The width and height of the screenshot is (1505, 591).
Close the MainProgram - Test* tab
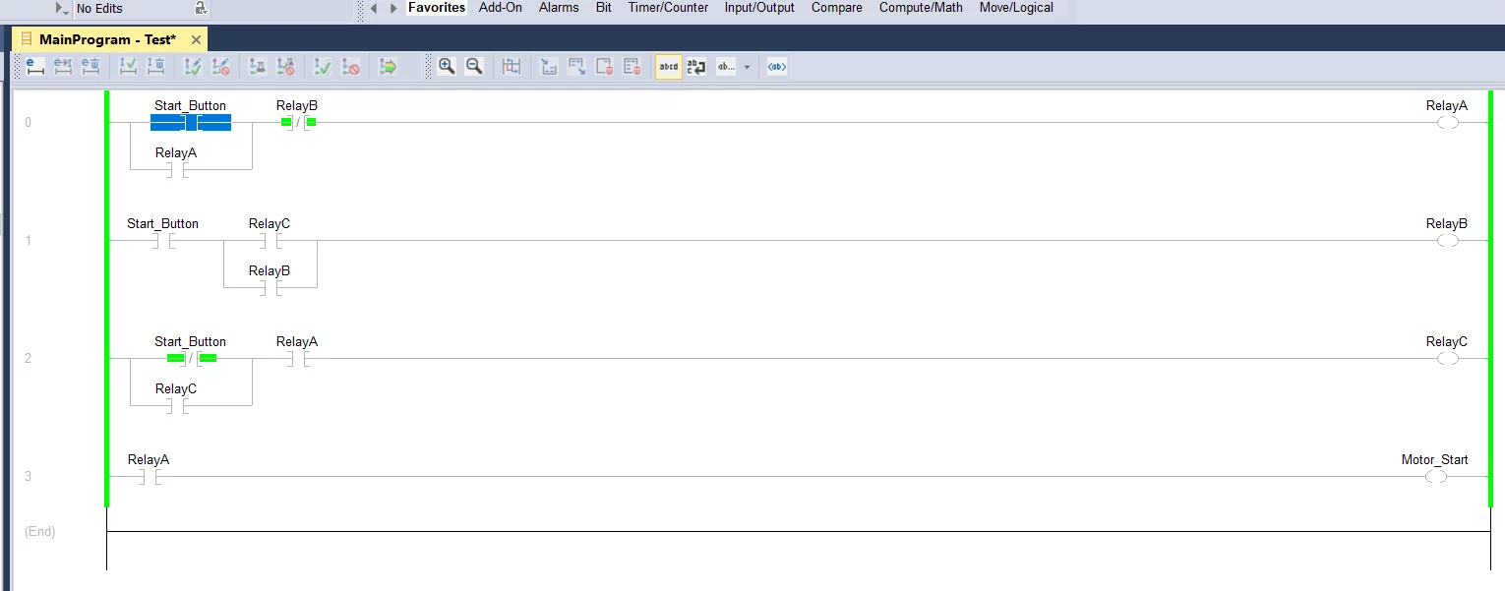(197, 40)
